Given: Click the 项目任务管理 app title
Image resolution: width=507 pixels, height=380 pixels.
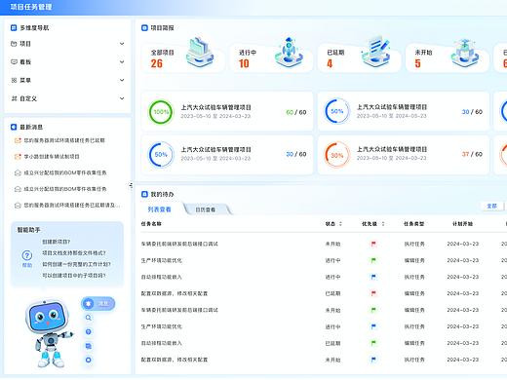Looking at the screenshot, I should [31, 7].
